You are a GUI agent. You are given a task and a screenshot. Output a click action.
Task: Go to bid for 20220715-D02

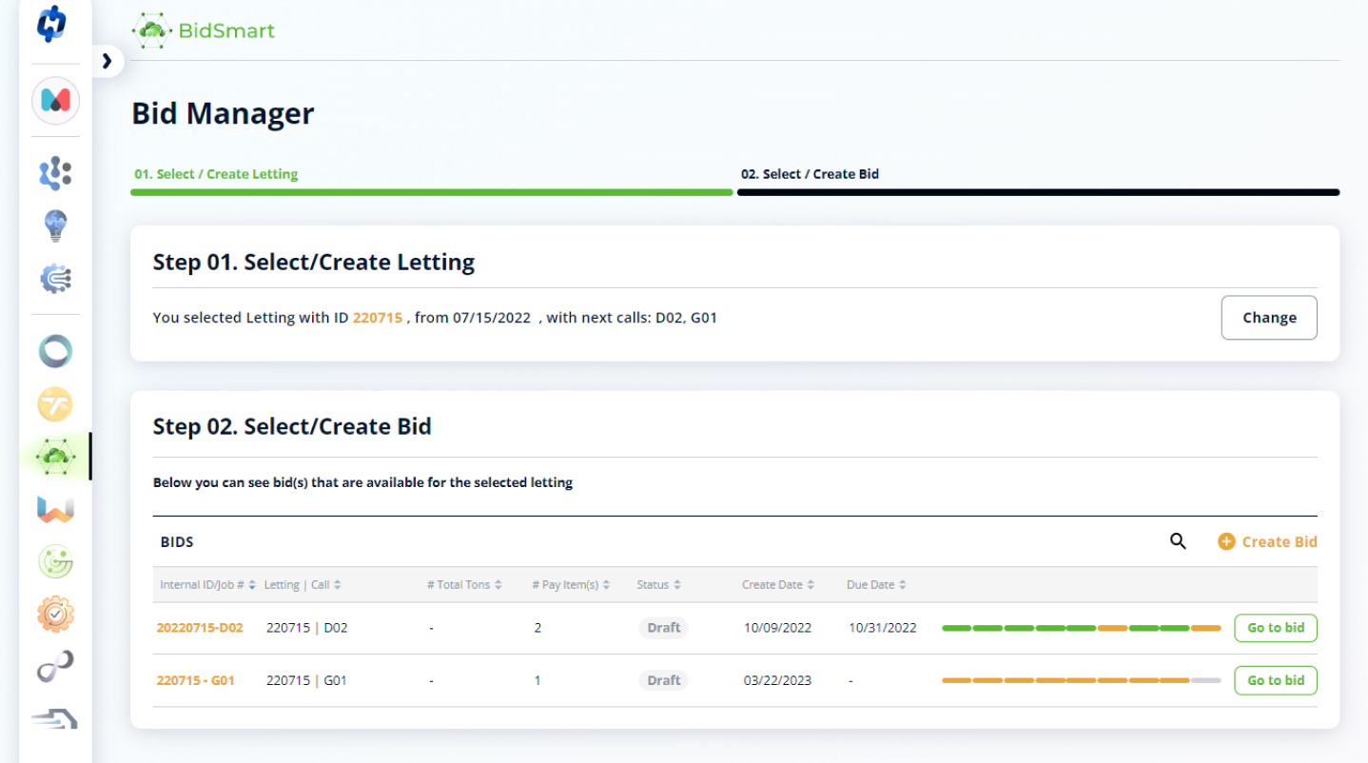[x=1276, y=628]
